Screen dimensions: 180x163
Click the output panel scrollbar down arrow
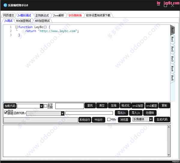169,155
